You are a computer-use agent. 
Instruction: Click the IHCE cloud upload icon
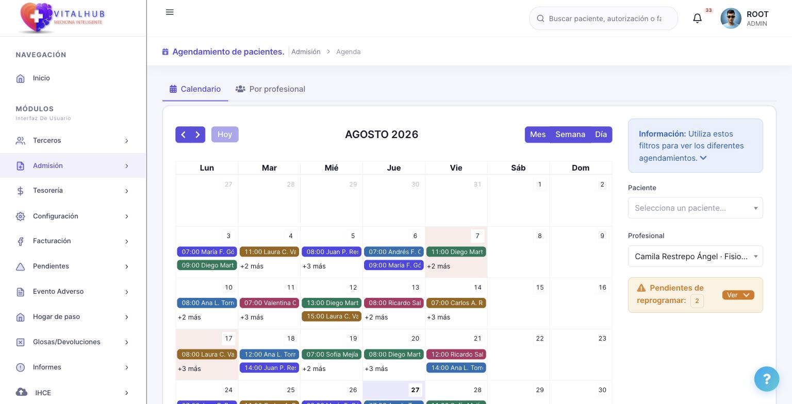(22, 392)
